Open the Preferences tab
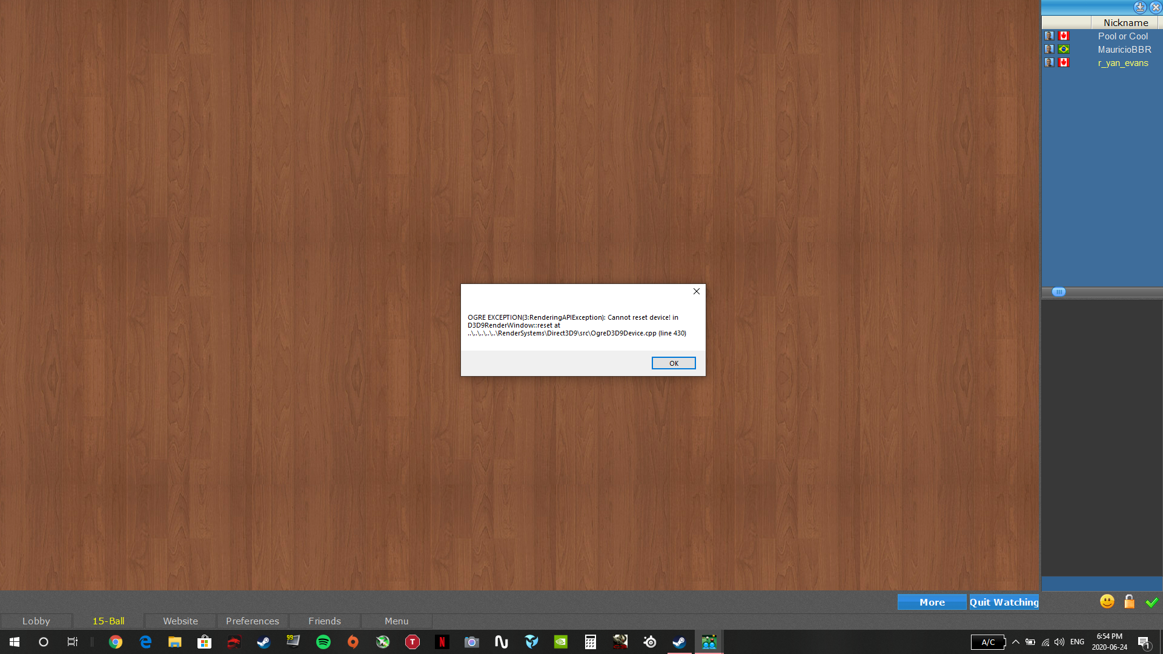Screen dimensions: 1163x654 253,621
